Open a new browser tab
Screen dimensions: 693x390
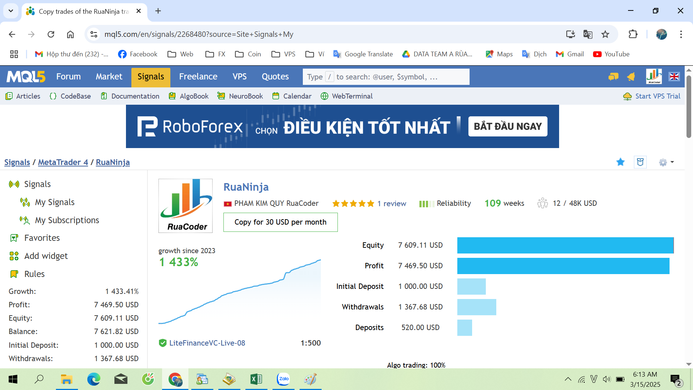(x=158, y=11)
